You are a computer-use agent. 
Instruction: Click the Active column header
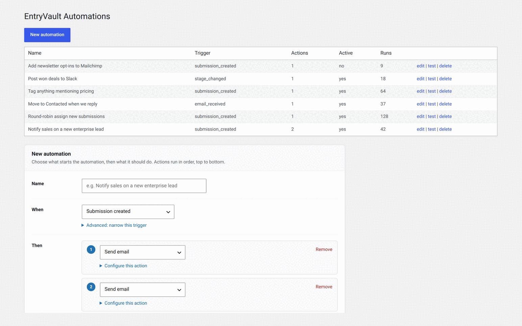click(x=346, y=53)
